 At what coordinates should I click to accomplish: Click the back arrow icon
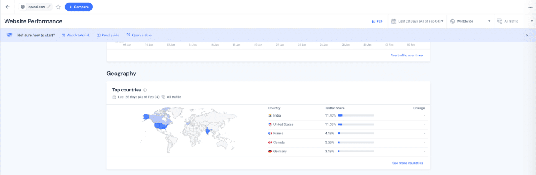[x=8, y=7]
